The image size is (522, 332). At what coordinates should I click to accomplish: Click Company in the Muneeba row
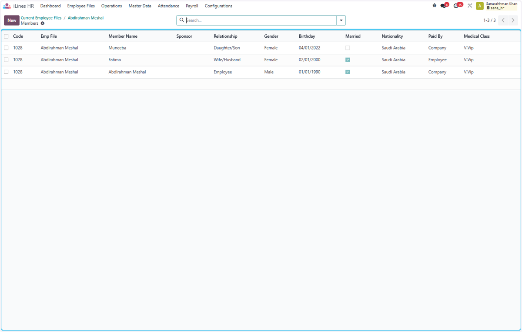(437, 48)
